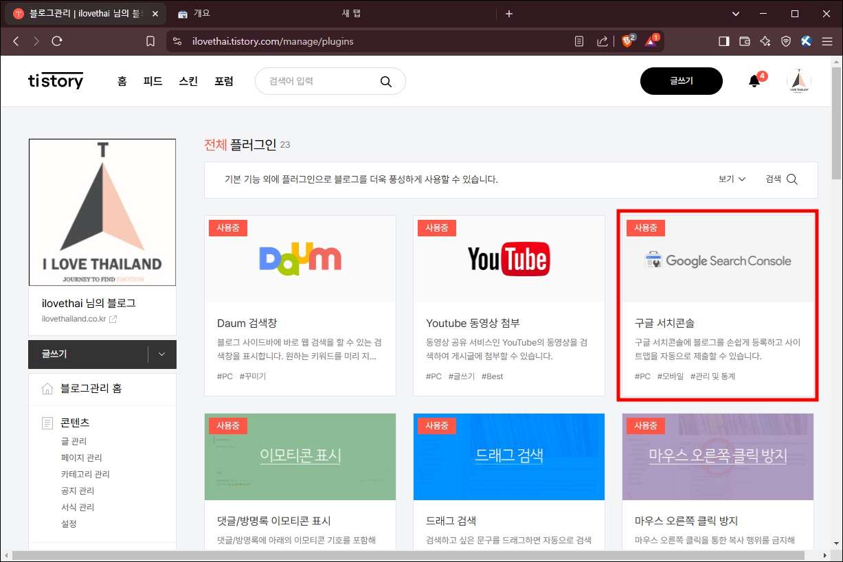Open a new browser tab with the plus button
Image resolution: width=843 pixels, height=562 pixels.
click(509, 14)
